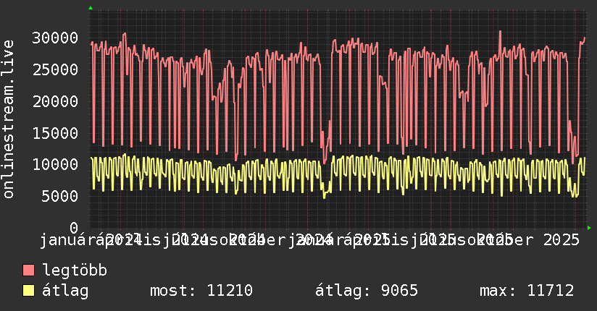This screenshot has width=597, height=311.
Task: Click the 30000 y-axis tick label
Action: pyautogui.click(x=56, y=38)
